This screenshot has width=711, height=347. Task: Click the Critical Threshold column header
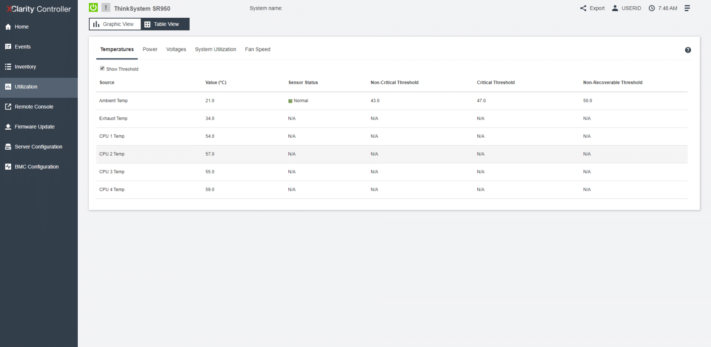pyautogui.click(x=496, y=83)
